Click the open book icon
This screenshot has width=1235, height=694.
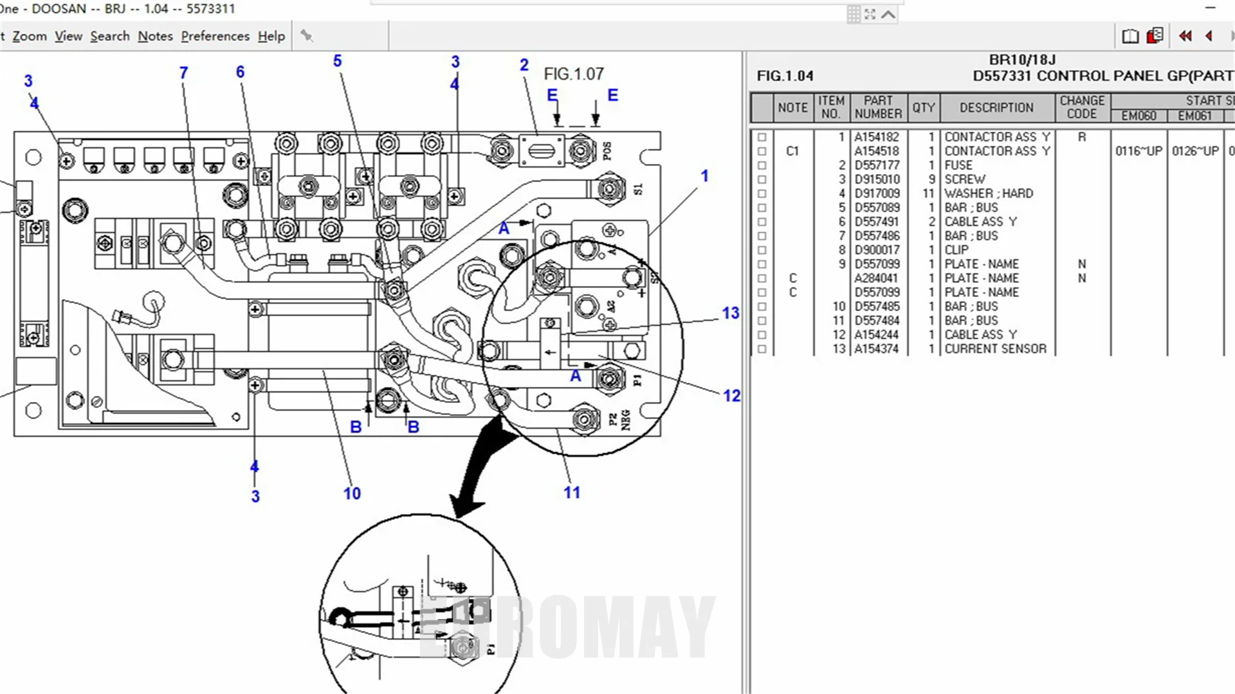[x=1130, y=36]
